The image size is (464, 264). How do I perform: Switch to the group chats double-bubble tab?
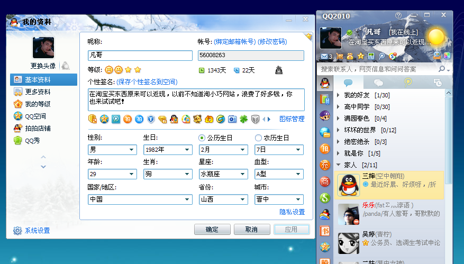point(378,83)
